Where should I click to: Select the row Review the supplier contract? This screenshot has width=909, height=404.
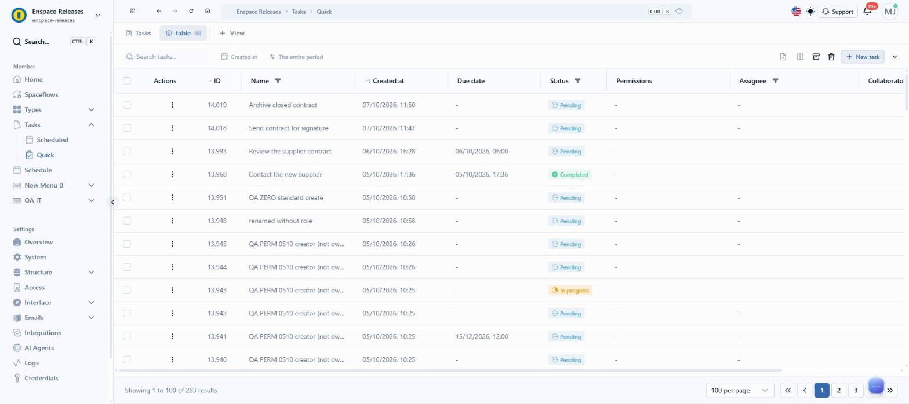tap(127, 151)
